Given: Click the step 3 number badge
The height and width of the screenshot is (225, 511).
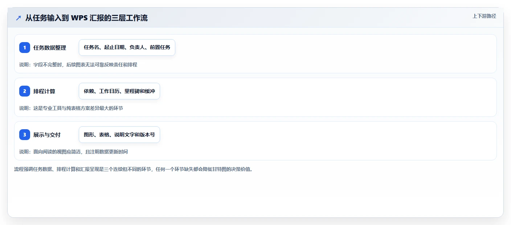Looking at the screenshot, I should 25,135.
